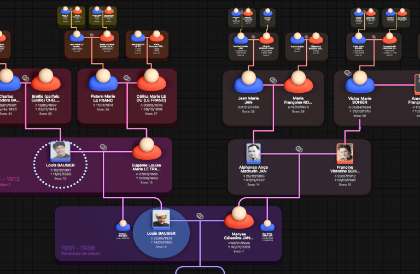Click the 'Génération de départ' caption
The height and width of the screenshot is (274, 420).
point(80,253)
